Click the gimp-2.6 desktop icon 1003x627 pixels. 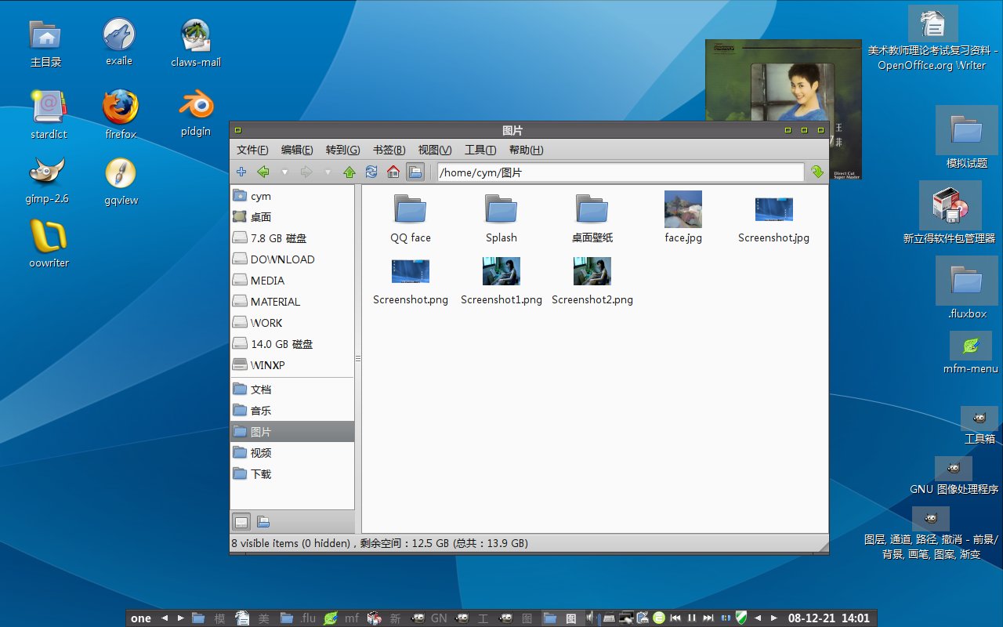[x=47, y=180]
